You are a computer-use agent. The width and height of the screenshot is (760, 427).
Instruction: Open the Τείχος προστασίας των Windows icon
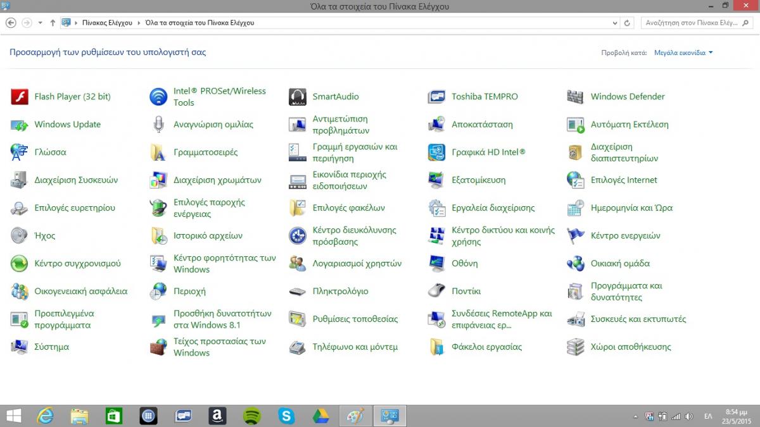[158, 347]
